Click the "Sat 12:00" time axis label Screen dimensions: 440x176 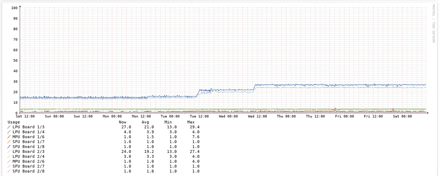(x=25, y=116)
